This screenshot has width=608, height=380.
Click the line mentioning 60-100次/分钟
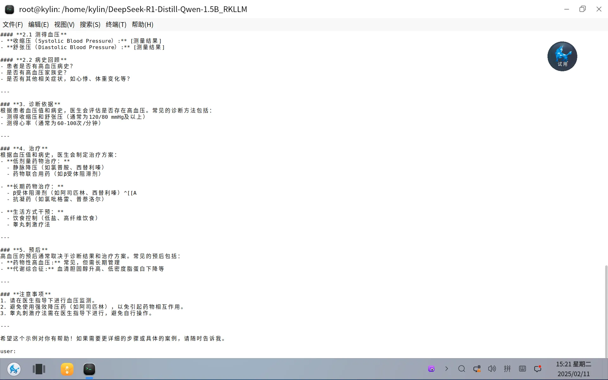(51, 123)
